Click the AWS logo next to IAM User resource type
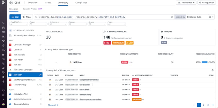The image size is (218, 108). click(x=71, y=62)
